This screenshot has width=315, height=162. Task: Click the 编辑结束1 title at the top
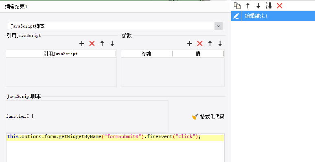(16, 6)
